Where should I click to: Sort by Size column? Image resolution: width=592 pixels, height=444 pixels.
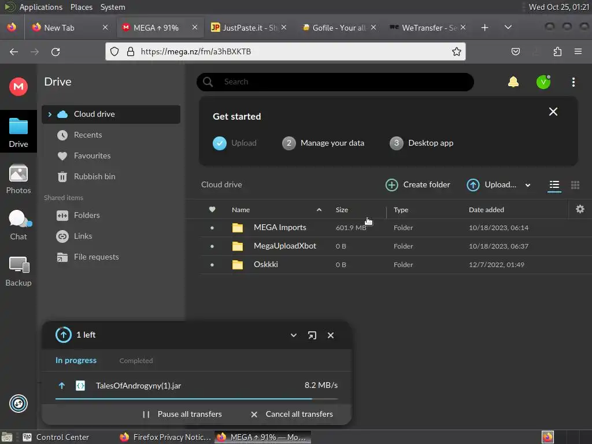click(342, 209)
